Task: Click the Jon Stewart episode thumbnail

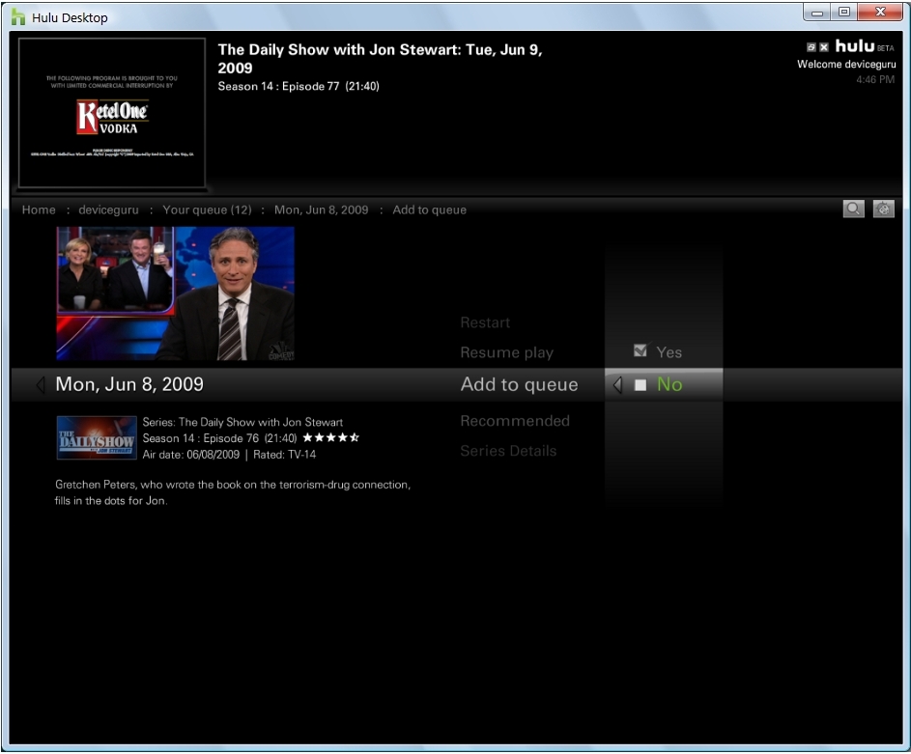Action: [175, 293]
